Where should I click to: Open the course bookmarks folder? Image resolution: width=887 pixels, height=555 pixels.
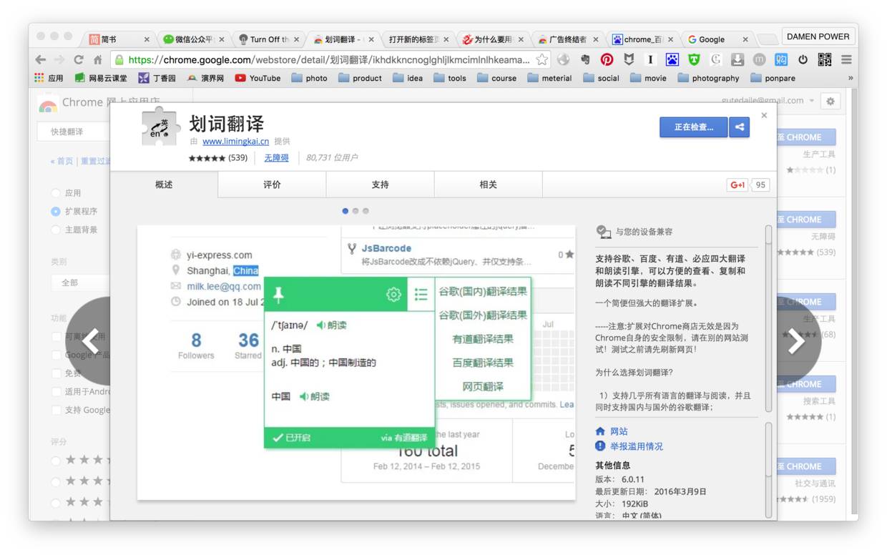pos(496,78)
